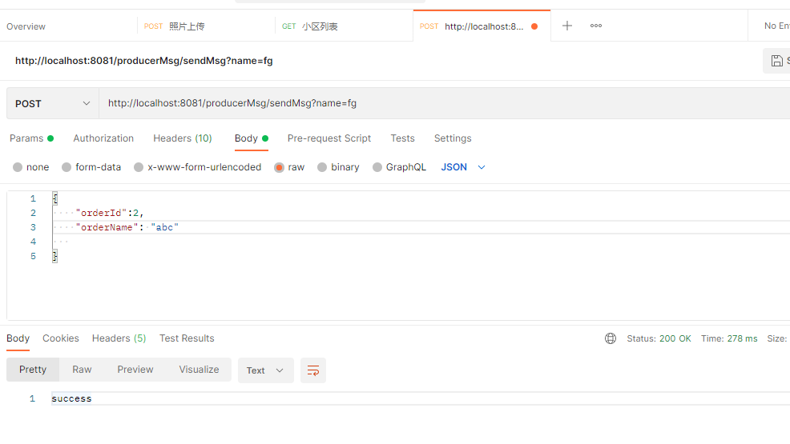
Task: Switch to response Body tab
Action: tap(18, 338)
